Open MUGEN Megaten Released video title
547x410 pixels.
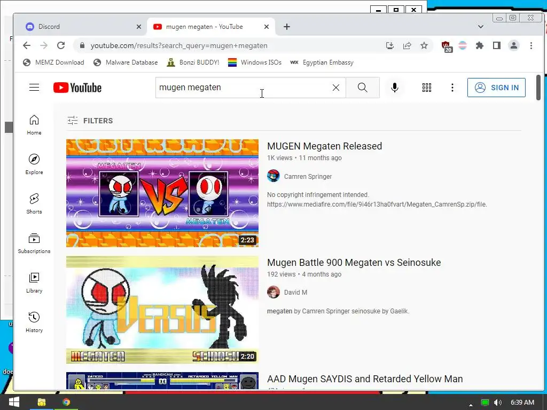point(324,146)
